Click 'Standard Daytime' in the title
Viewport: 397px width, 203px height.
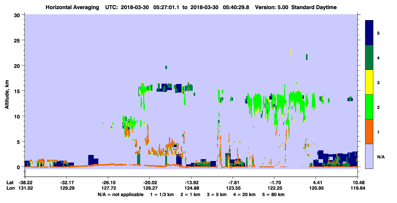point(314,7)
